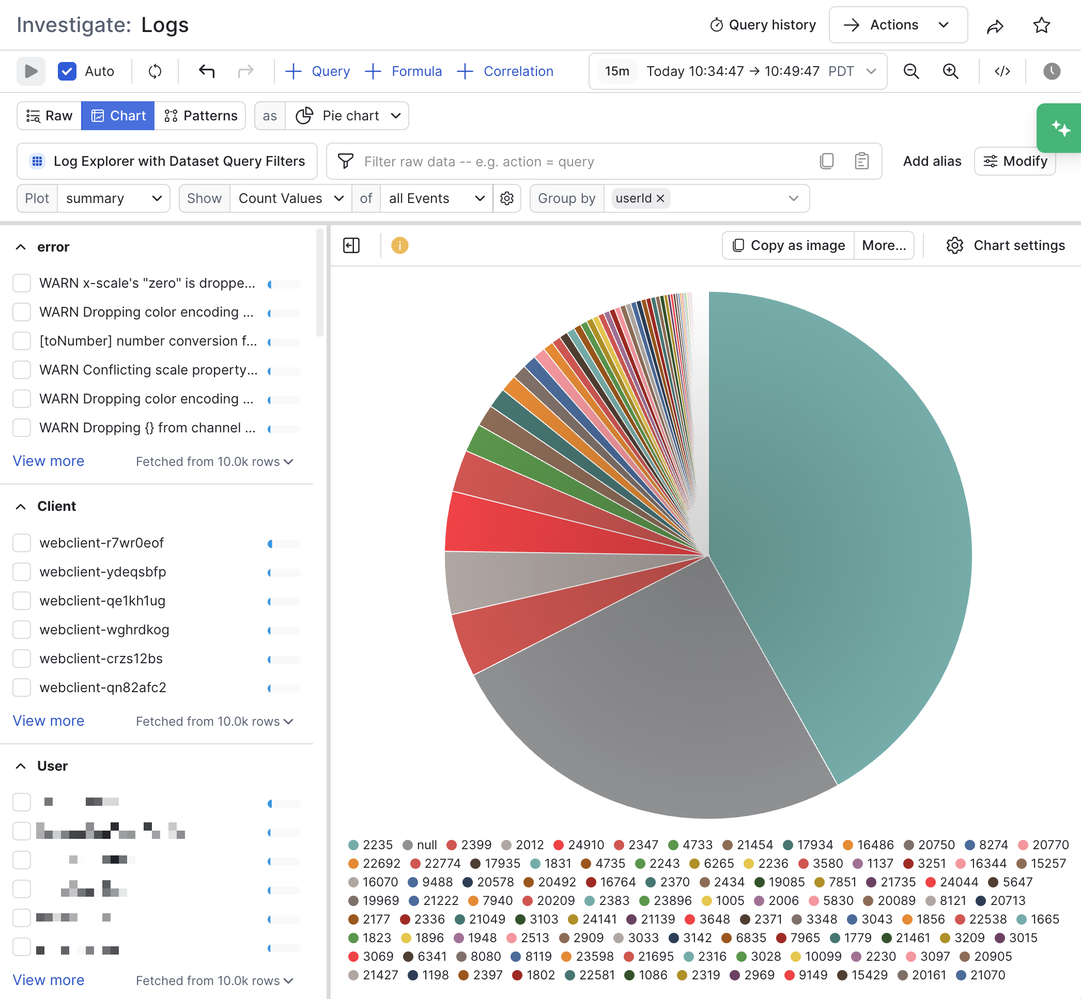
Task: Click Add alias
Action: (x=932, y=161)
